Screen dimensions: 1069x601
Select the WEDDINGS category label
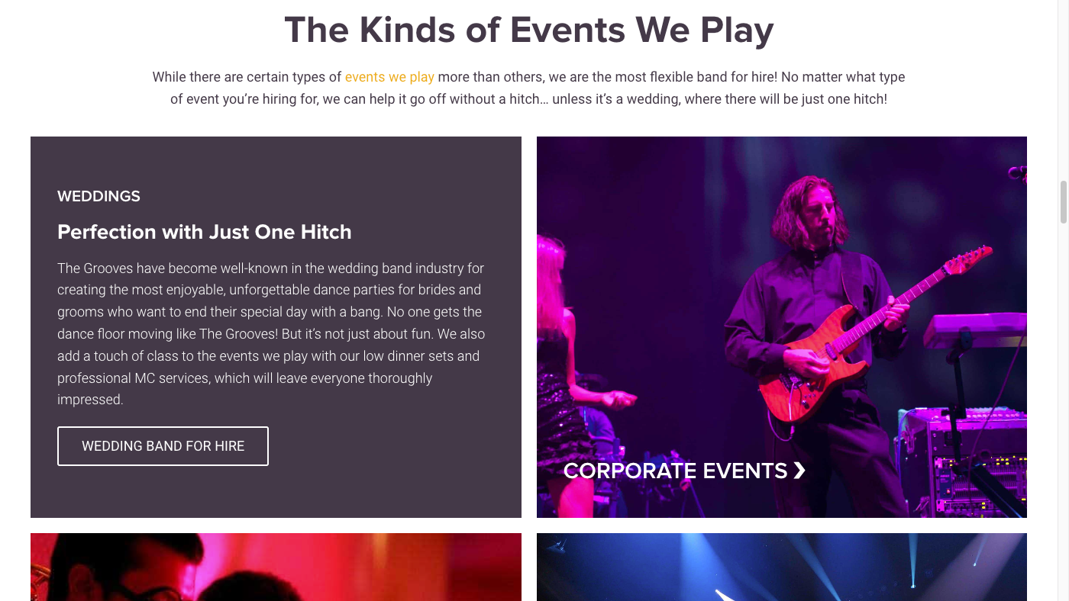pos(99,196)
